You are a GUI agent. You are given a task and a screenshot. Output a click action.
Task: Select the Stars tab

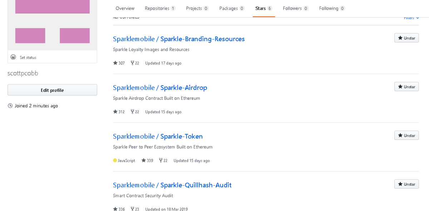(x=264, y=9)
